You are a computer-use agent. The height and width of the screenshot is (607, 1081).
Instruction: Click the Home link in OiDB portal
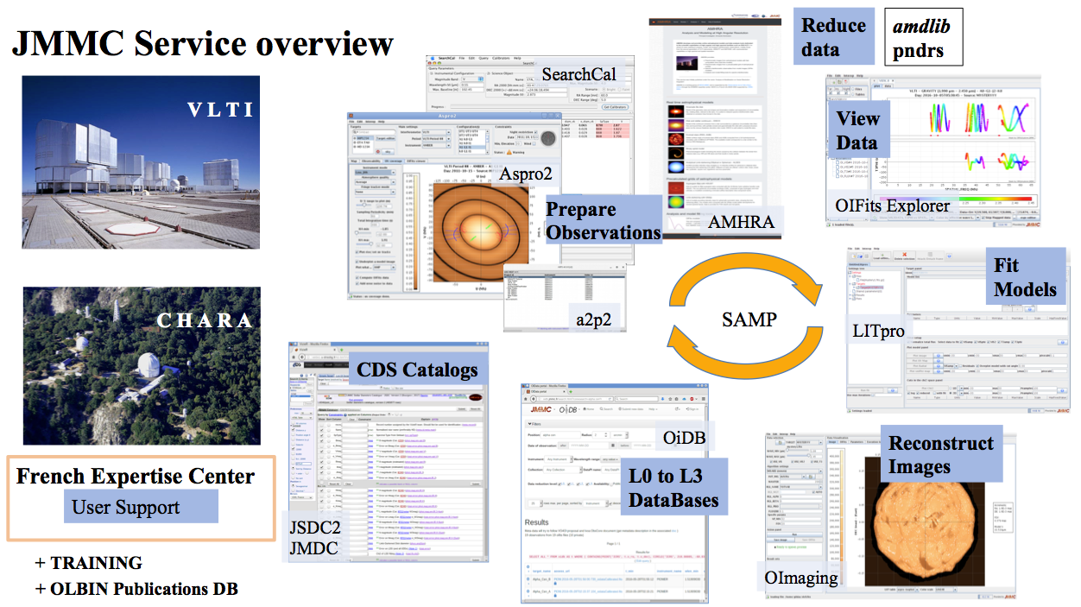pos(589,409)
